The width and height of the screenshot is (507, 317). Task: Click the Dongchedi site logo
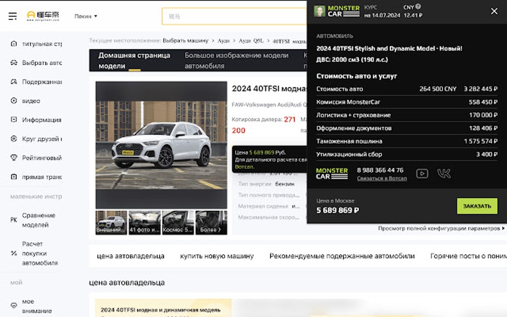[x=43, y=15]
